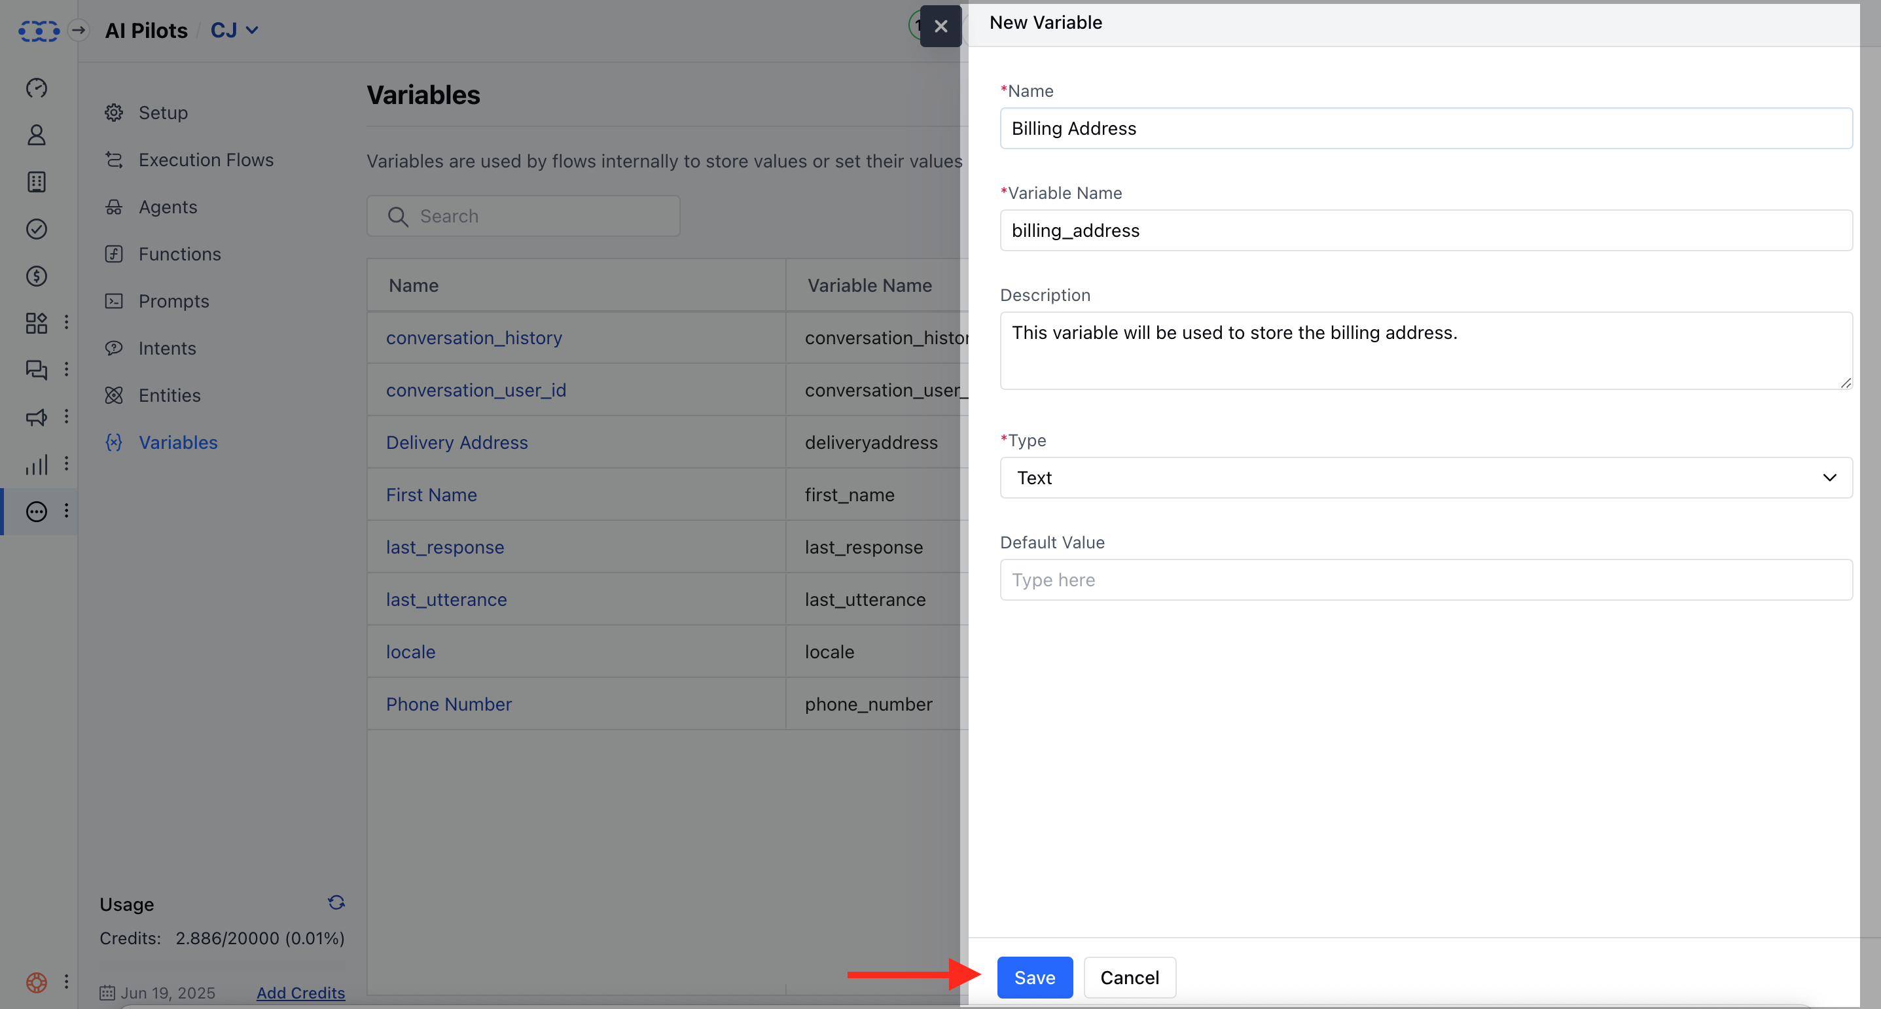The height and width of the screenshot is (1009, 1881).
Task: Open the bar chart reports icon in sidebar
Action: pyautogui.click(x=37, y=465)
